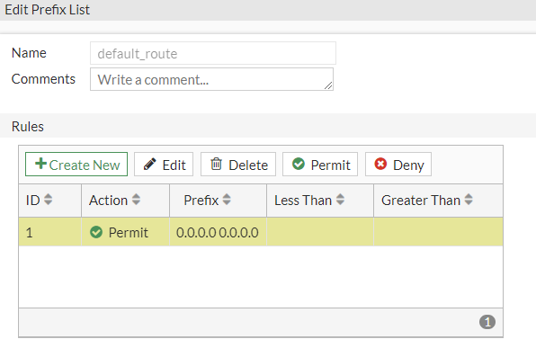Sort by Less Than column arrows
536x357 pixels.
340,200
